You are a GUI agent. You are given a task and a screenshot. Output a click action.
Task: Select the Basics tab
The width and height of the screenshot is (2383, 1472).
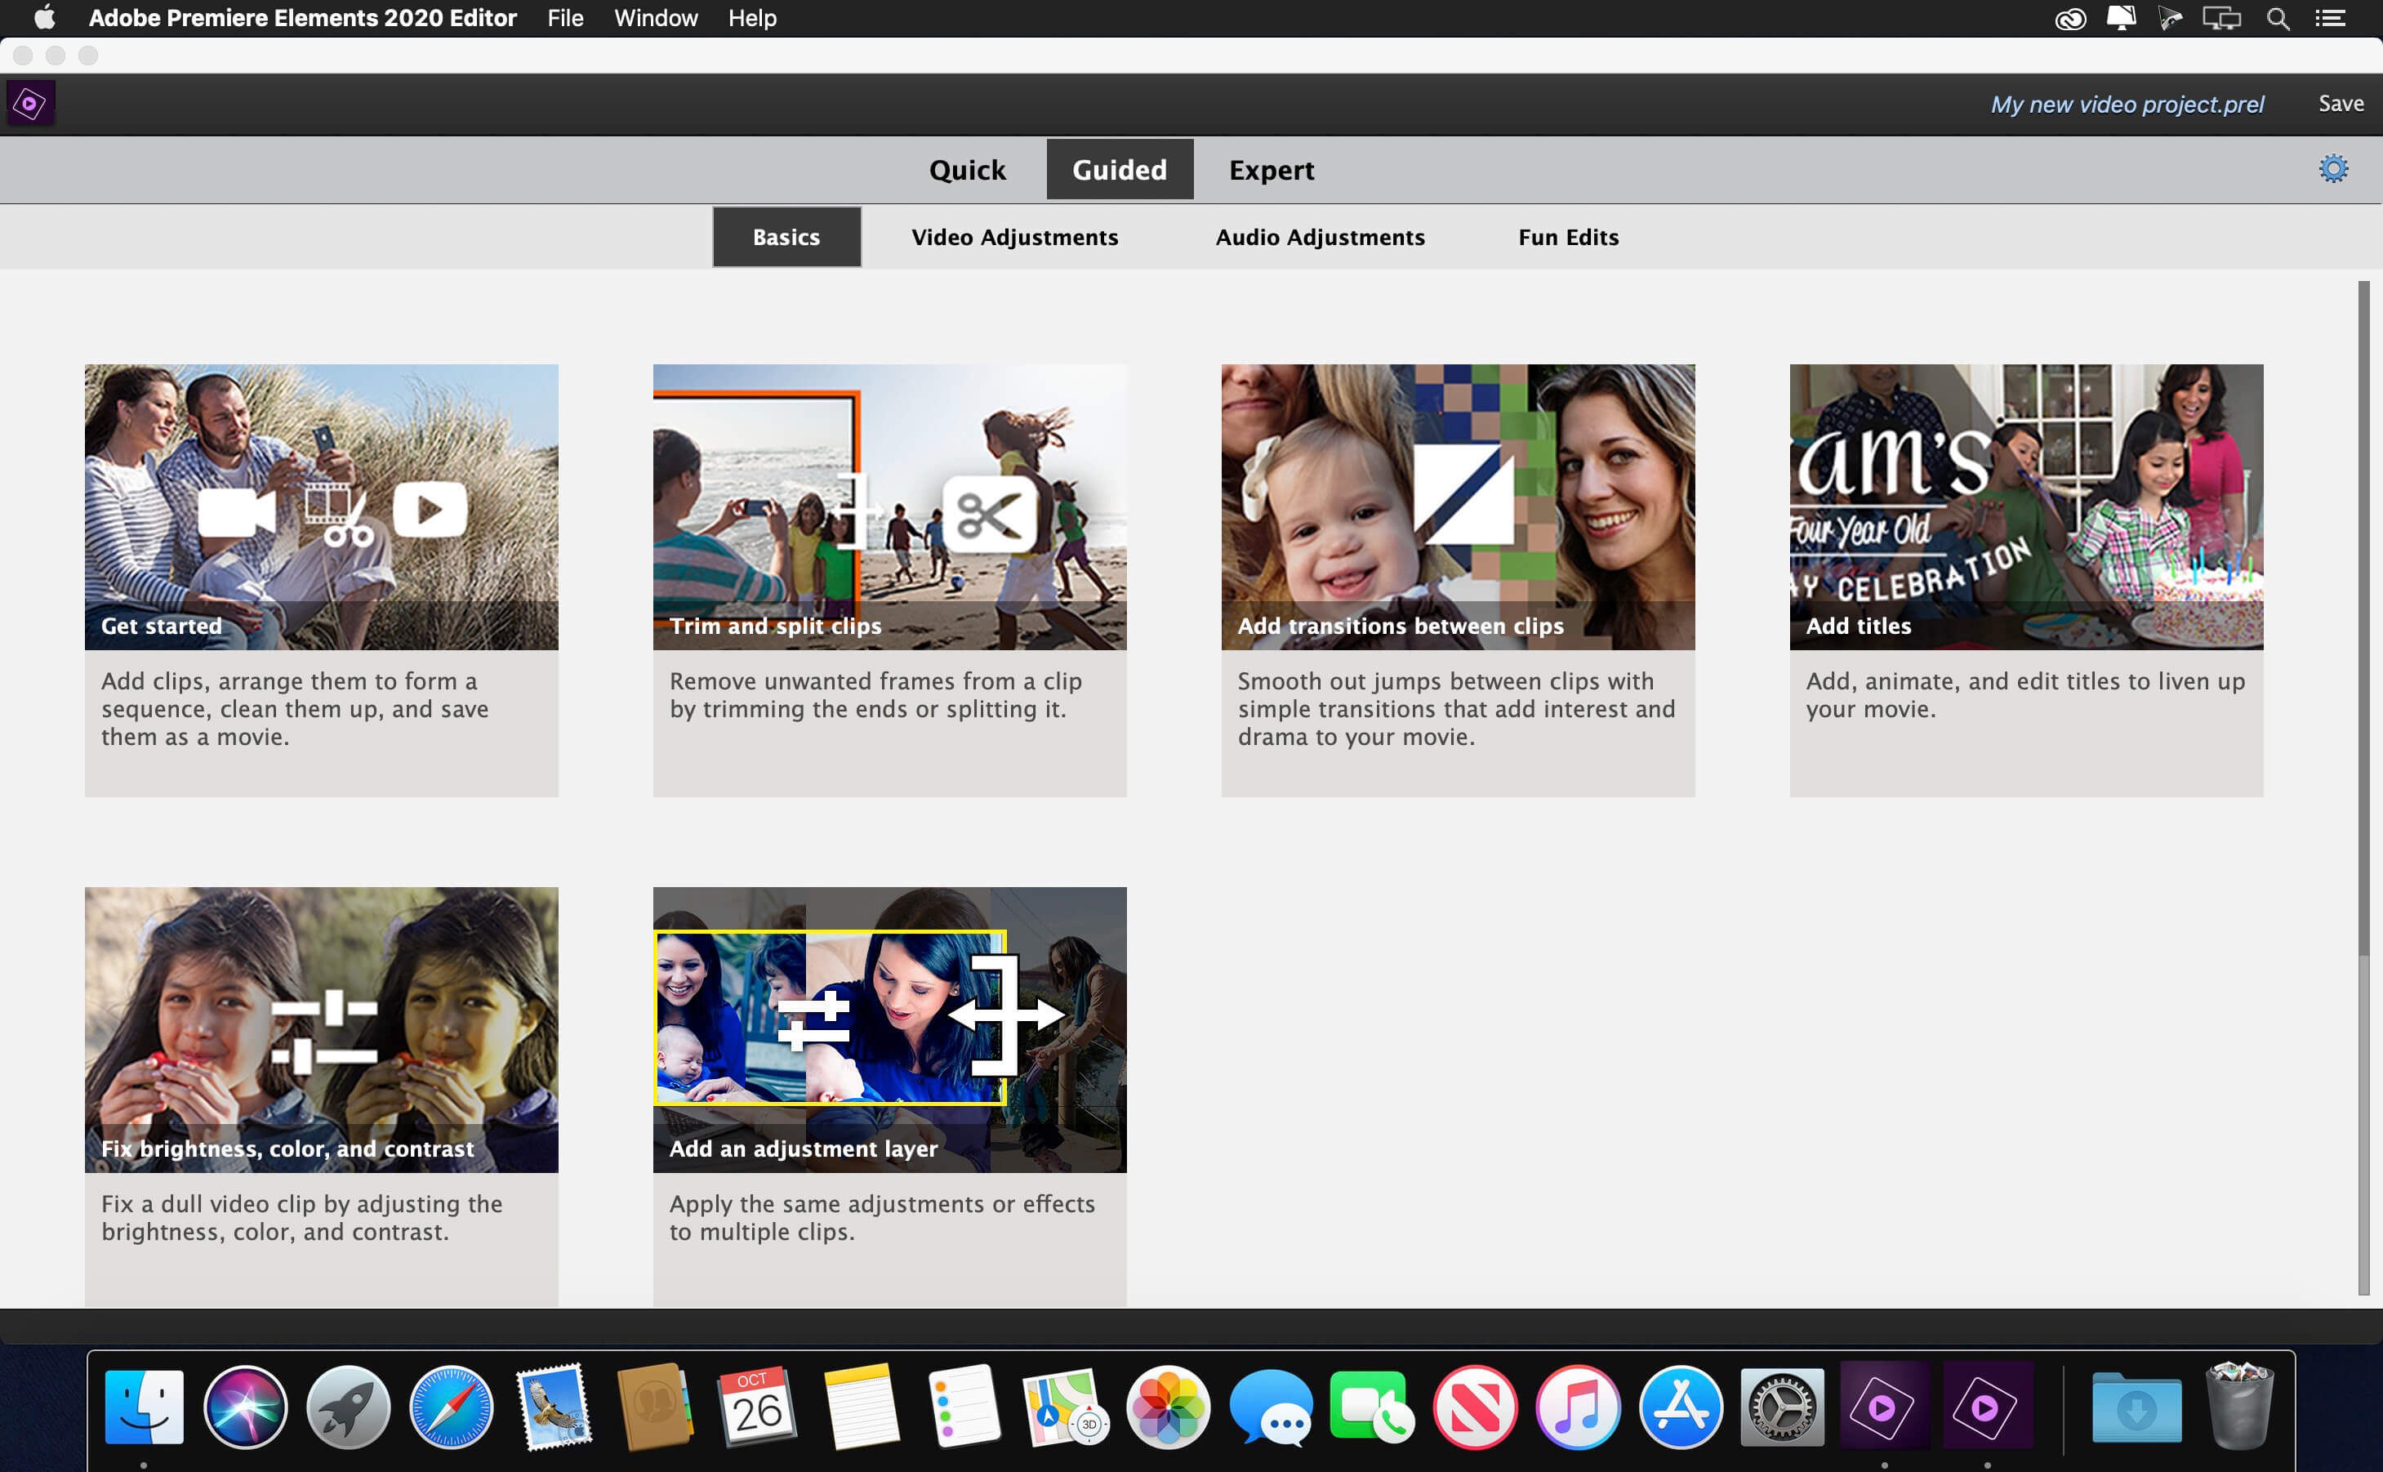785,237
